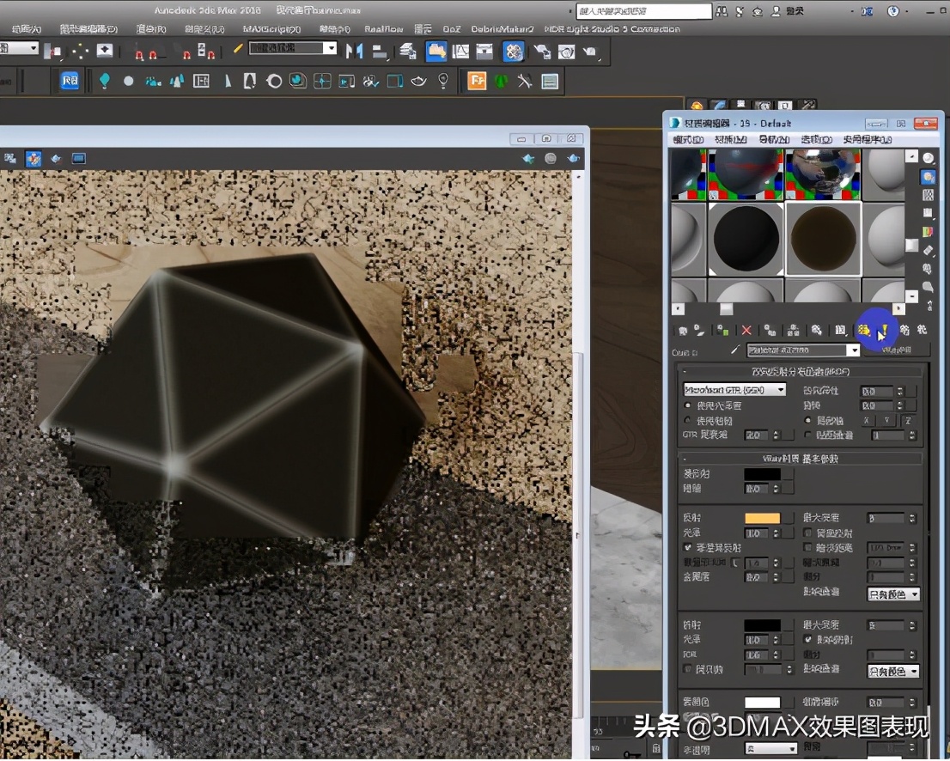
Task: Click Show Shaded Material in Viewport icon
Action: (865, 330)
